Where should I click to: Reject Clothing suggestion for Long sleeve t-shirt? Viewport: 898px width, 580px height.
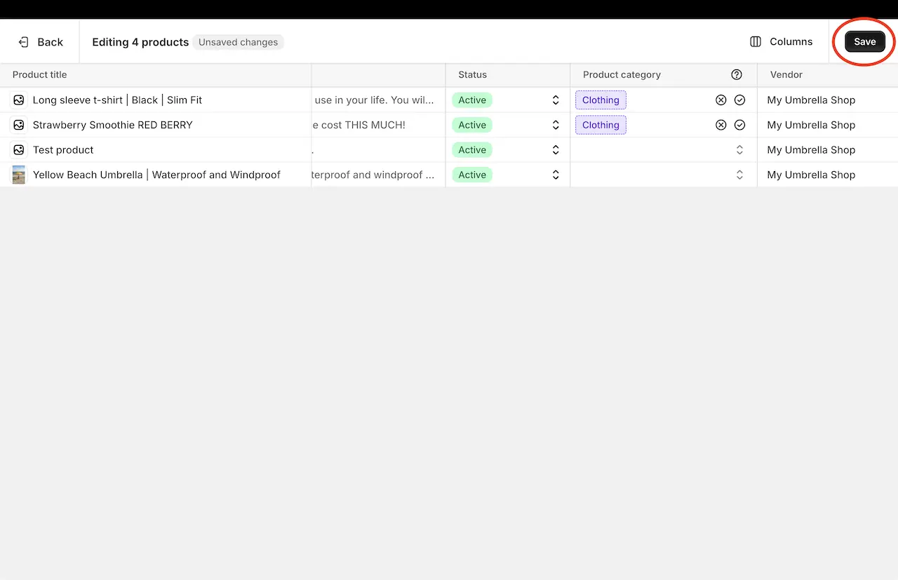point(721,100)
